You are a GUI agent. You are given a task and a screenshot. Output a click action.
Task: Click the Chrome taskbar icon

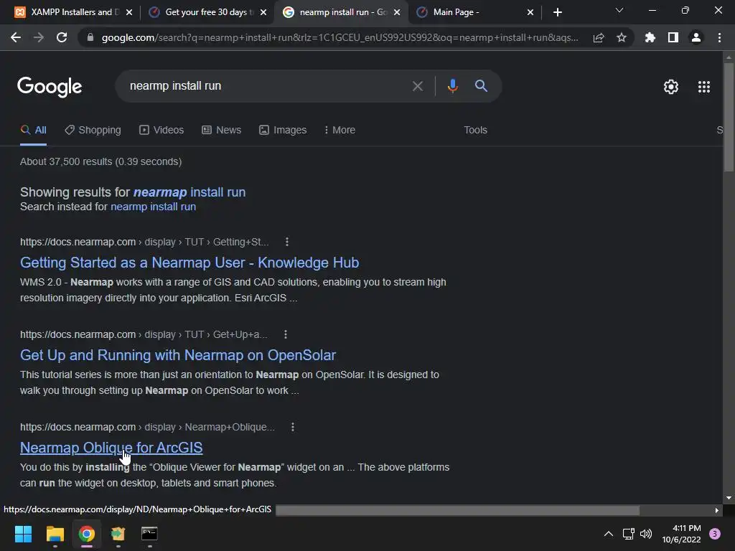[x=86, y=534]
